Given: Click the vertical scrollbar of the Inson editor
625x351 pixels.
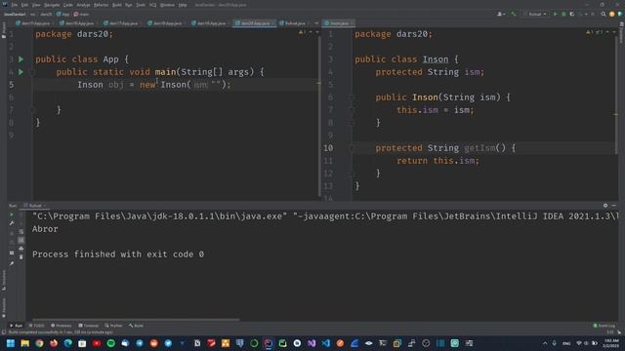Looking at the screenshot, I should (x=616, y=96).
